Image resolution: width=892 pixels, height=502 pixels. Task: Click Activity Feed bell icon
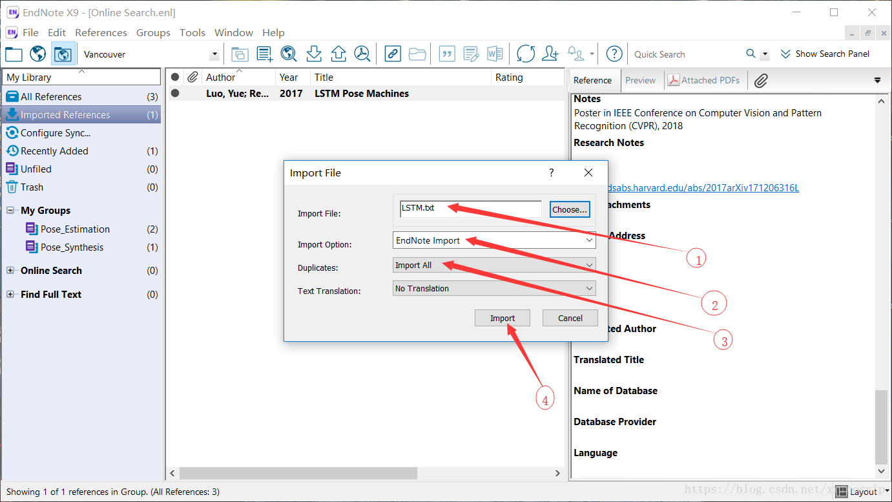574,53
